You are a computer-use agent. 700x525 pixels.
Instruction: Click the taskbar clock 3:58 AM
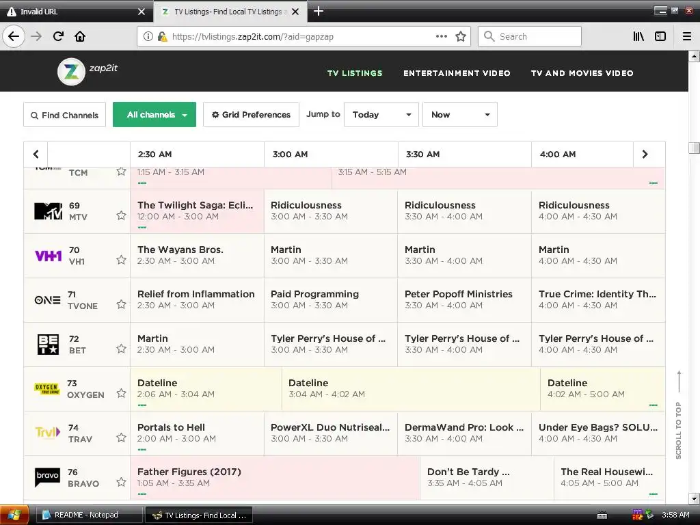pos(675,515)
